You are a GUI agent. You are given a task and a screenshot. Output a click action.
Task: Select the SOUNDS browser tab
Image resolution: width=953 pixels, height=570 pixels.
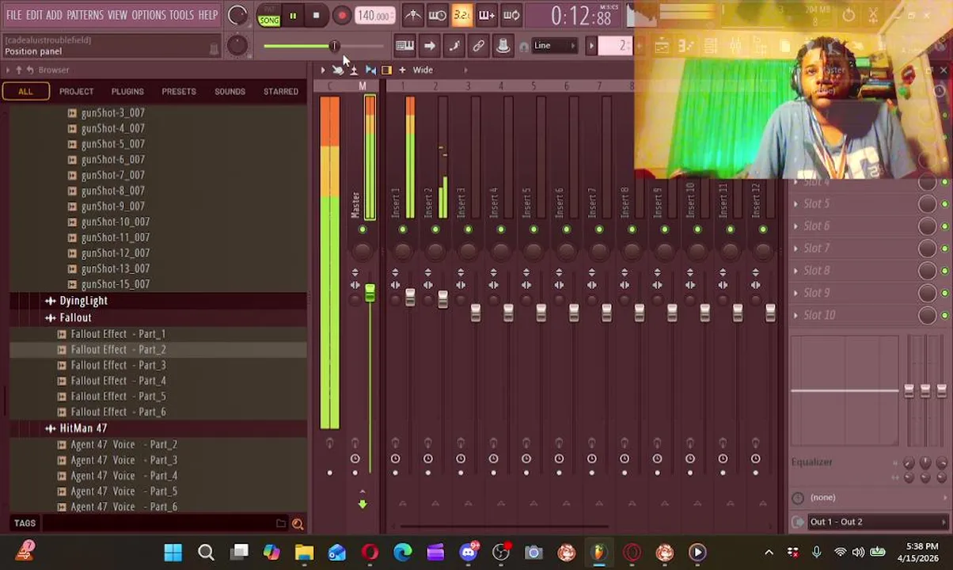pos(230,92)
